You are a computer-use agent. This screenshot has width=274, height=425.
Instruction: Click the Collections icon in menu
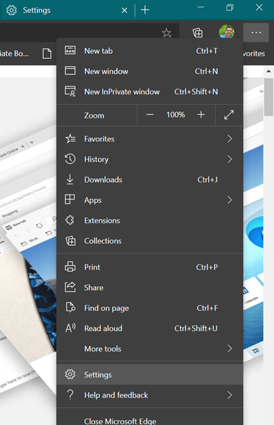(x=70, y=241)
